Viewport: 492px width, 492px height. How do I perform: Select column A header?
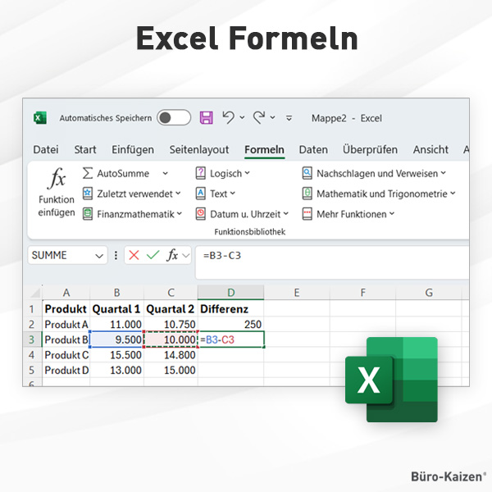[x=66, y=293]
